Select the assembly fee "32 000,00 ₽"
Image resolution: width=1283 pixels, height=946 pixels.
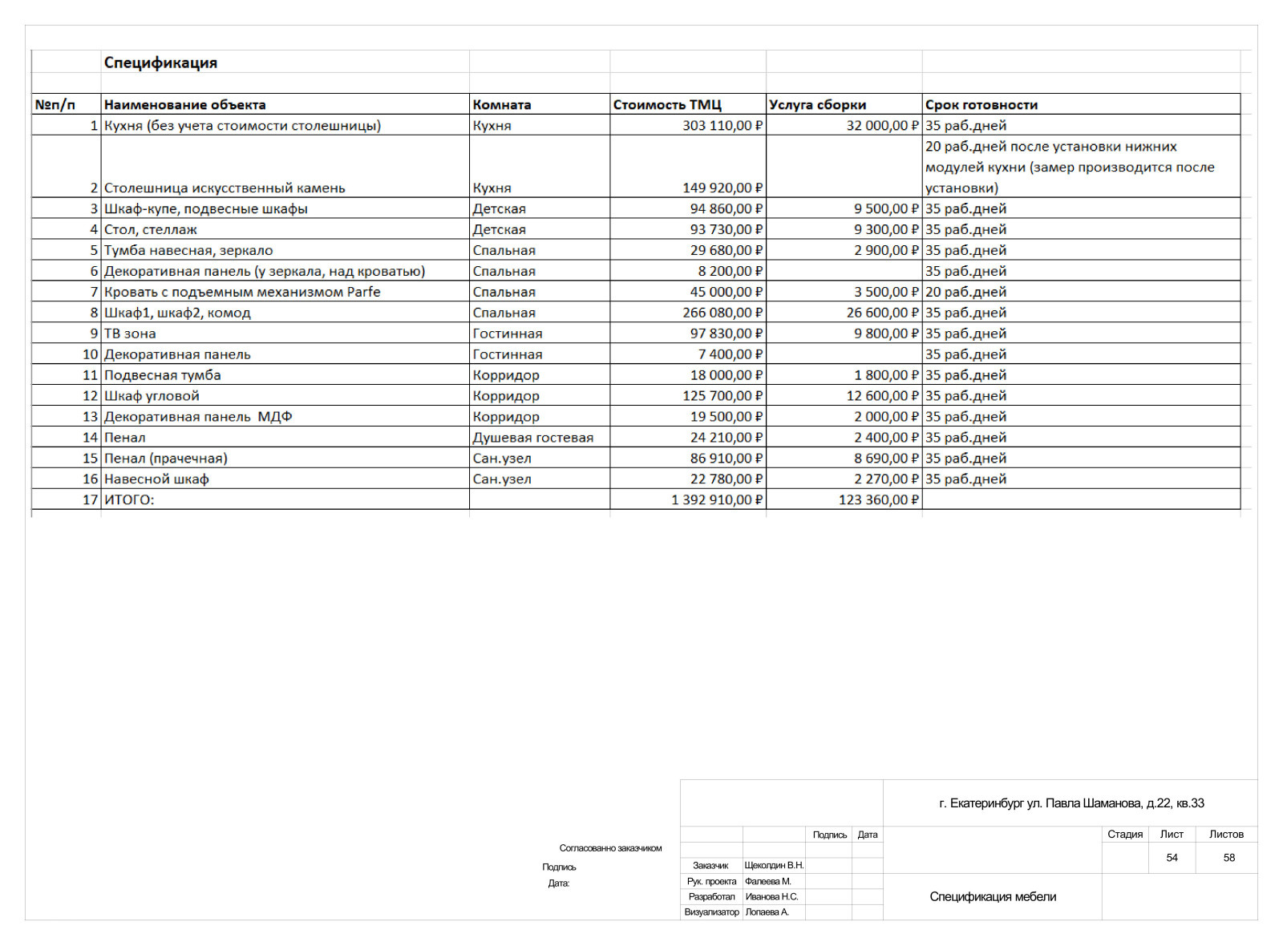[x=883, y=125]
